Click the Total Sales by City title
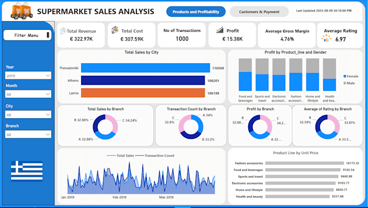368x208 pixels. (x=142, y=52)
